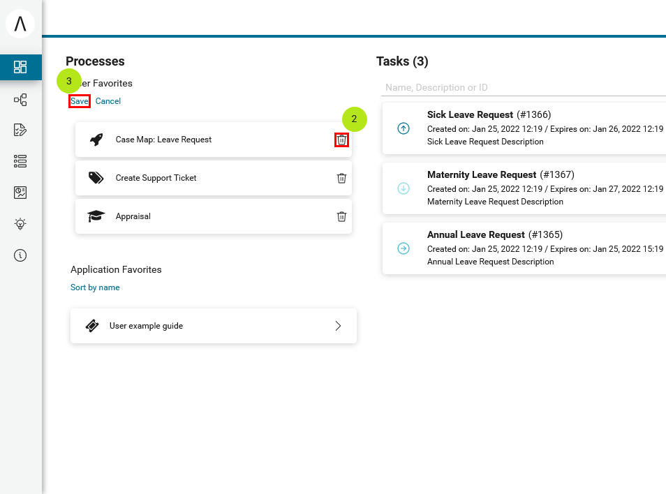Click Maternity Leave created/expires date line

(545, 189)
